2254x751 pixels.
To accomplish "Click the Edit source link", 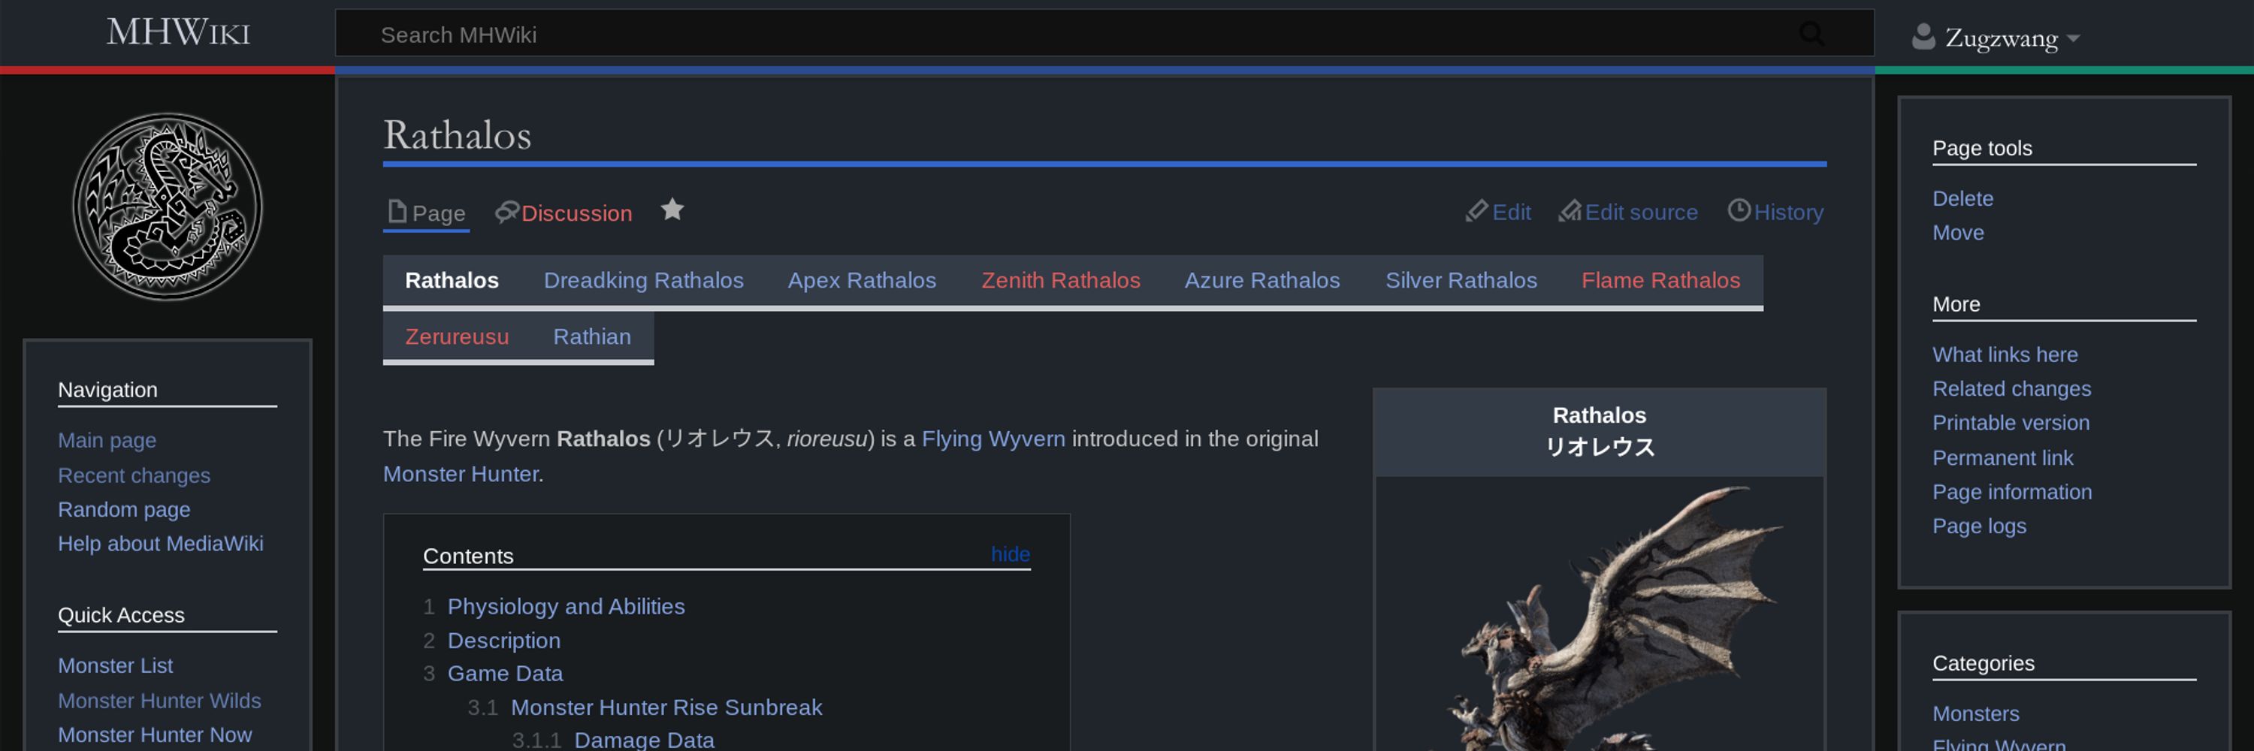I will tap(1642, 213).
